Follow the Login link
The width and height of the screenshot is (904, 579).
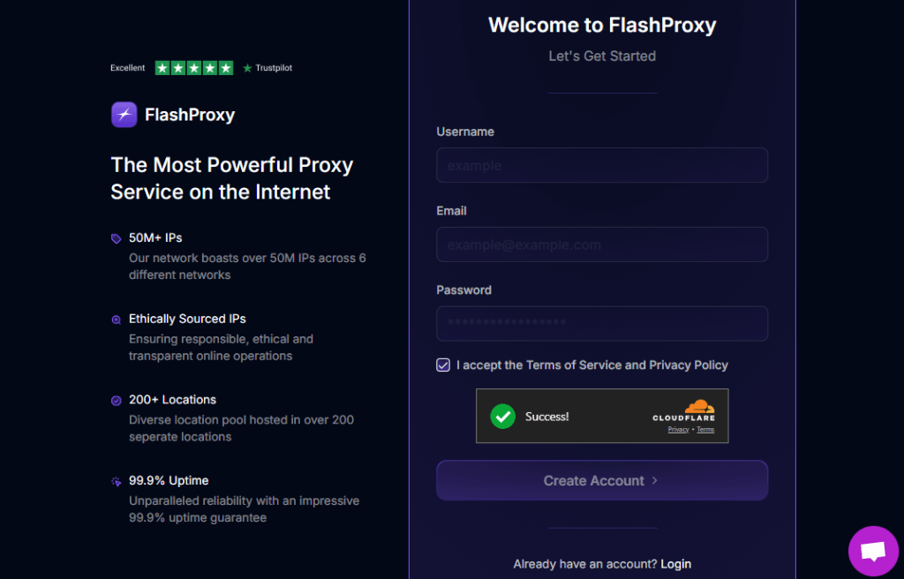pyautogui.click(x=675, y=564)
